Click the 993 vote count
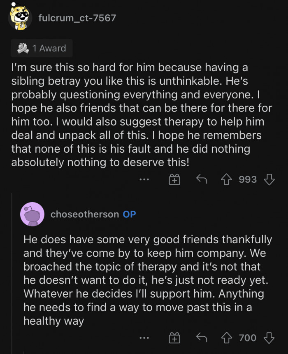The image size is (288, 354). point(248,179)
